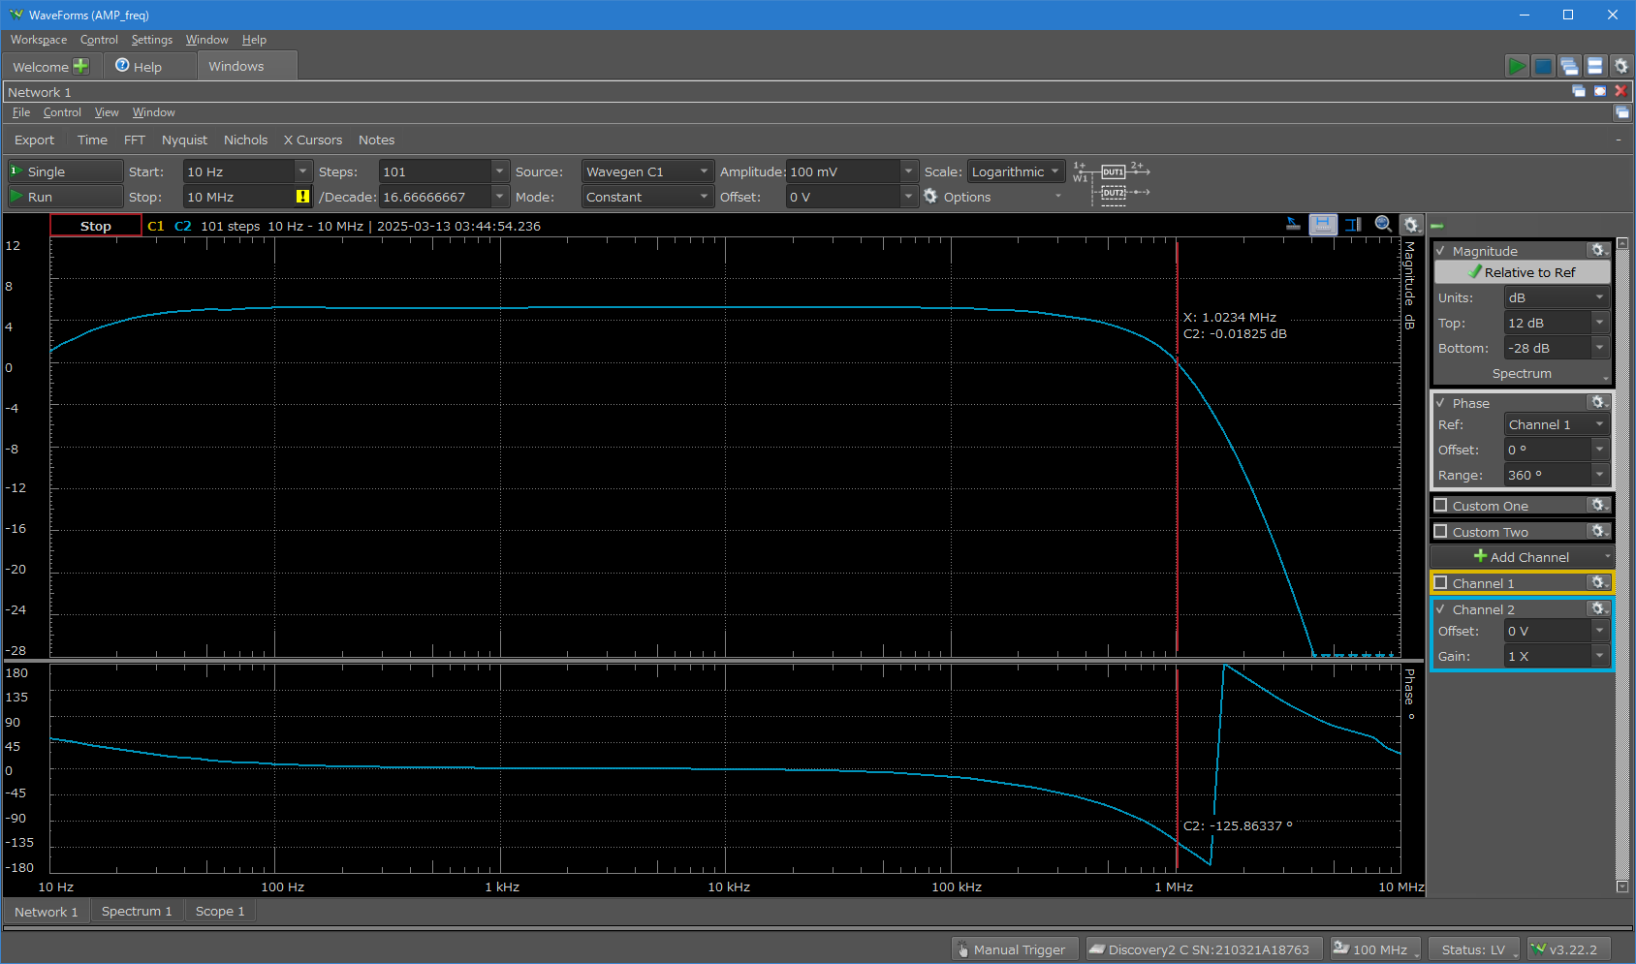Open Phase channel settings gear
Image resolution: width=1636 pixels, height=964 pixels.
pyautogui.click(x=1599, y=402)
